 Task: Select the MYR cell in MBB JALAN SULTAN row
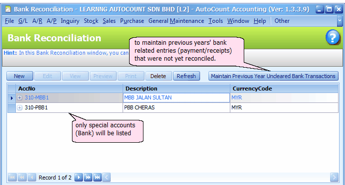[284, 97]
